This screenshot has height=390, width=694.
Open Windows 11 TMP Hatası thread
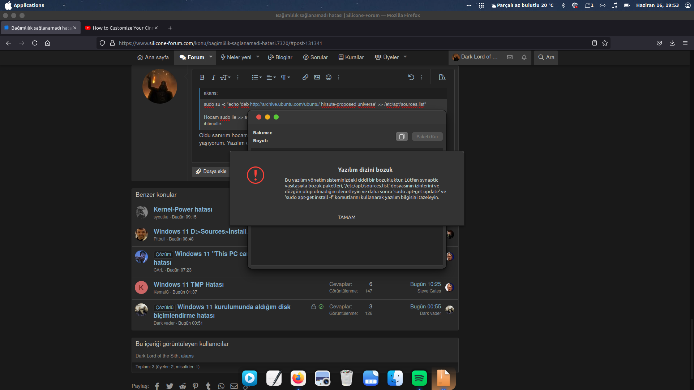pyautogui.click(x=189, y=285)
